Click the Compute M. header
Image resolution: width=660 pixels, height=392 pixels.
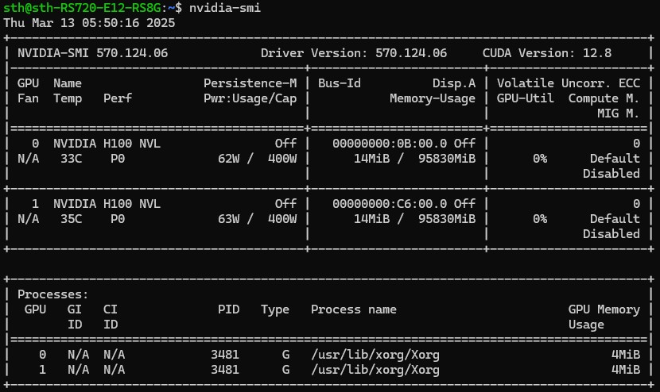tap(604, 98)
